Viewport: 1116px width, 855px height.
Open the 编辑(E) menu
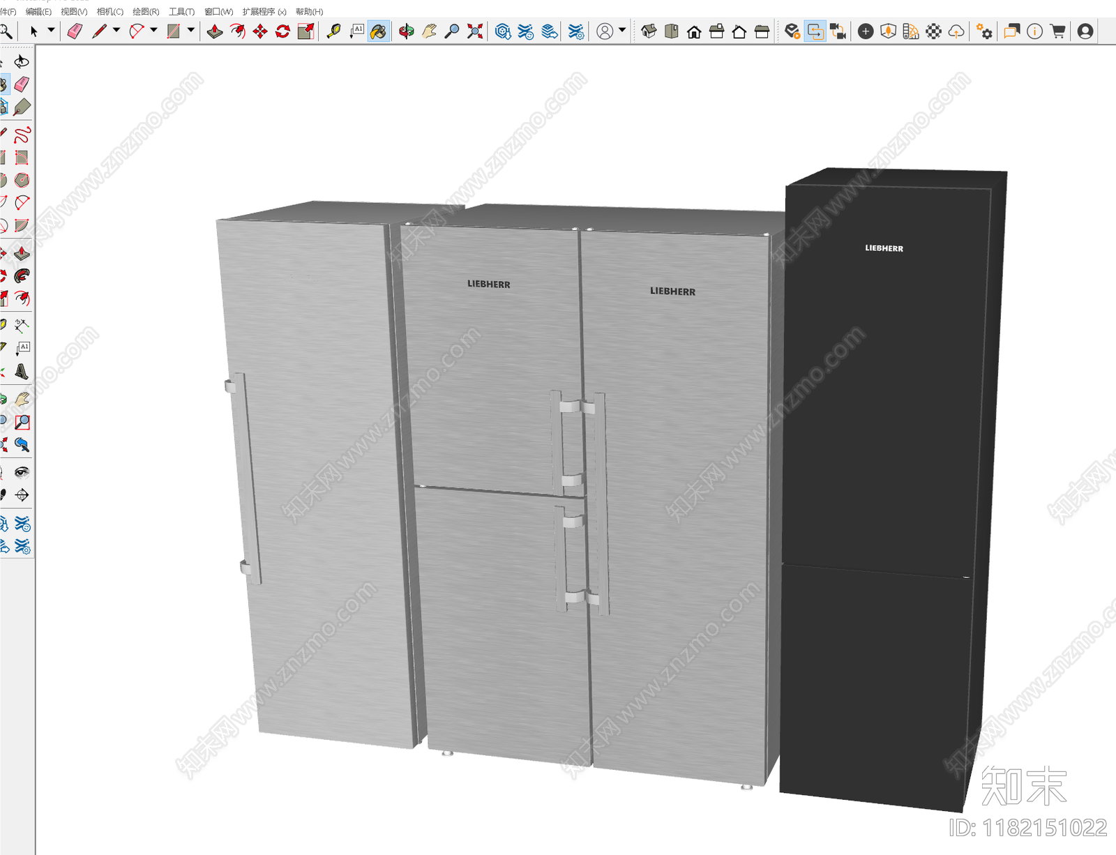click(x=38, y=12)
